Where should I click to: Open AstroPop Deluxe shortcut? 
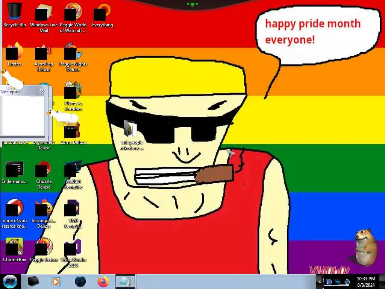pos(44,57)
